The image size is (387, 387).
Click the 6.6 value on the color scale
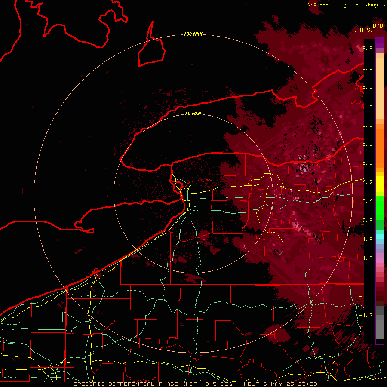click(x=368, y=125)
